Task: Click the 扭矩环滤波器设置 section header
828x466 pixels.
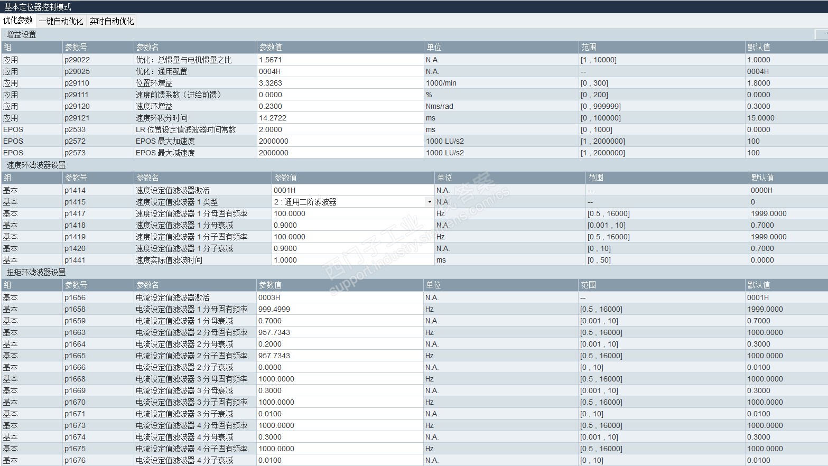Action: click(x=36, y=272)
